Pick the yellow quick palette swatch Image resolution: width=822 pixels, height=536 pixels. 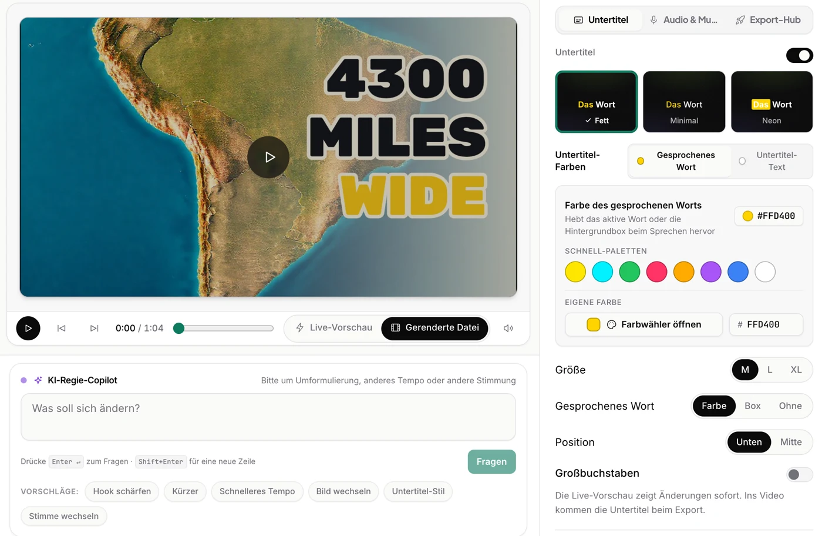pos(575,272)
